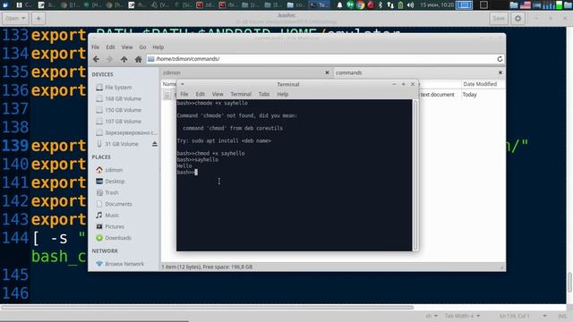Go to the parent folder
Viewport: 573px width, 322px height.
124,59
